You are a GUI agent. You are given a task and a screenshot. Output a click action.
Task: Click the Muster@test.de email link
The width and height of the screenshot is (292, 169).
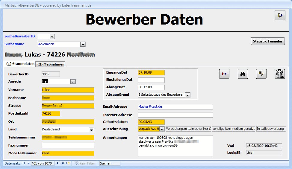point(150,106)
